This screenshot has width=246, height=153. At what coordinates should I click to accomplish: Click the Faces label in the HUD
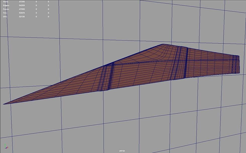6,9
